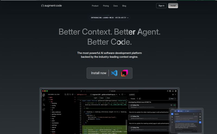Open the editor tab bar more actions ellipsis
This screenshot has width=217, height=134.
click(x=125, y=95)
